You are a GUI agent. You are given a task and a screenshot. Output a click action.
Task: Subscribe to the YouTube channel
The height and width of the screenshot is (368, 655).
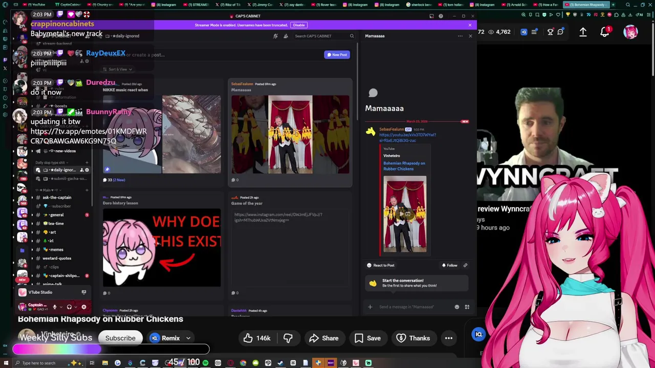pyautogui.click(x=120, y=338)
